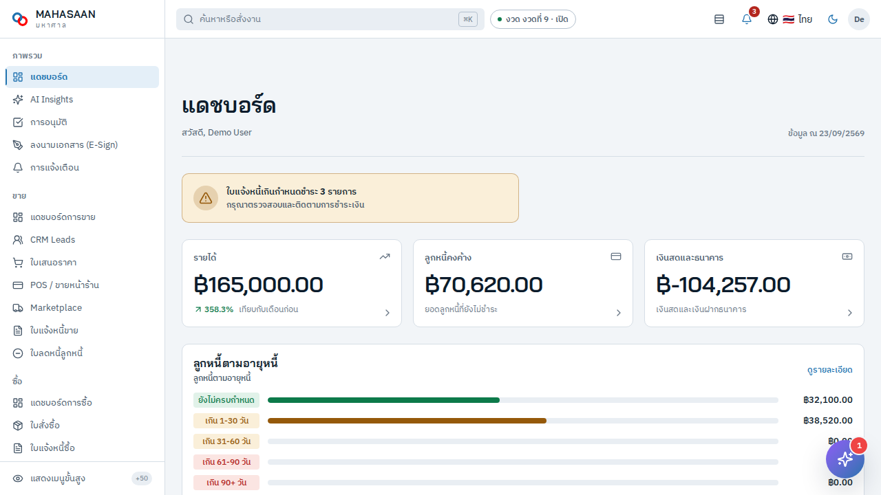Click the ใบเสนอราคา shopping cart icon
Image resolution: width=881 pixels, height=495 pixels.
(x=18, y=263)
